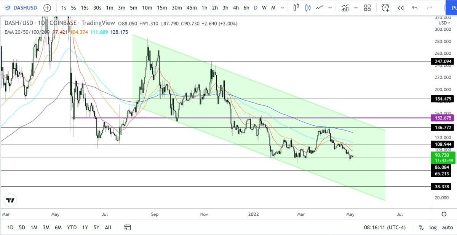Select the 5s interval
Image resolution: width=457 pixels, height=235 pixels.
coord(73,8)
